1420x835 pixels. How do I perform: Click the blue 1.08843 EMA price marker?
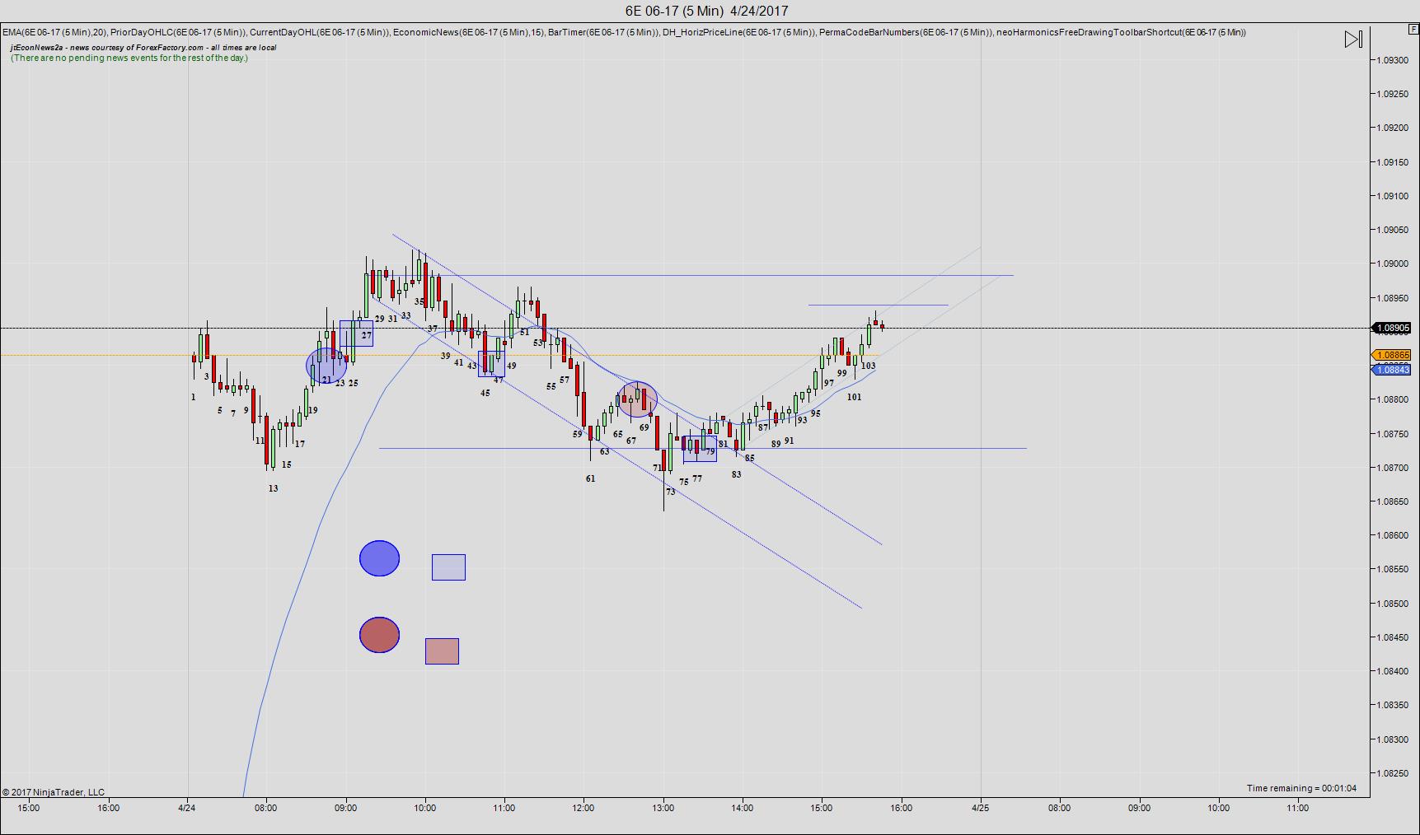click(x=1391, y=370)
